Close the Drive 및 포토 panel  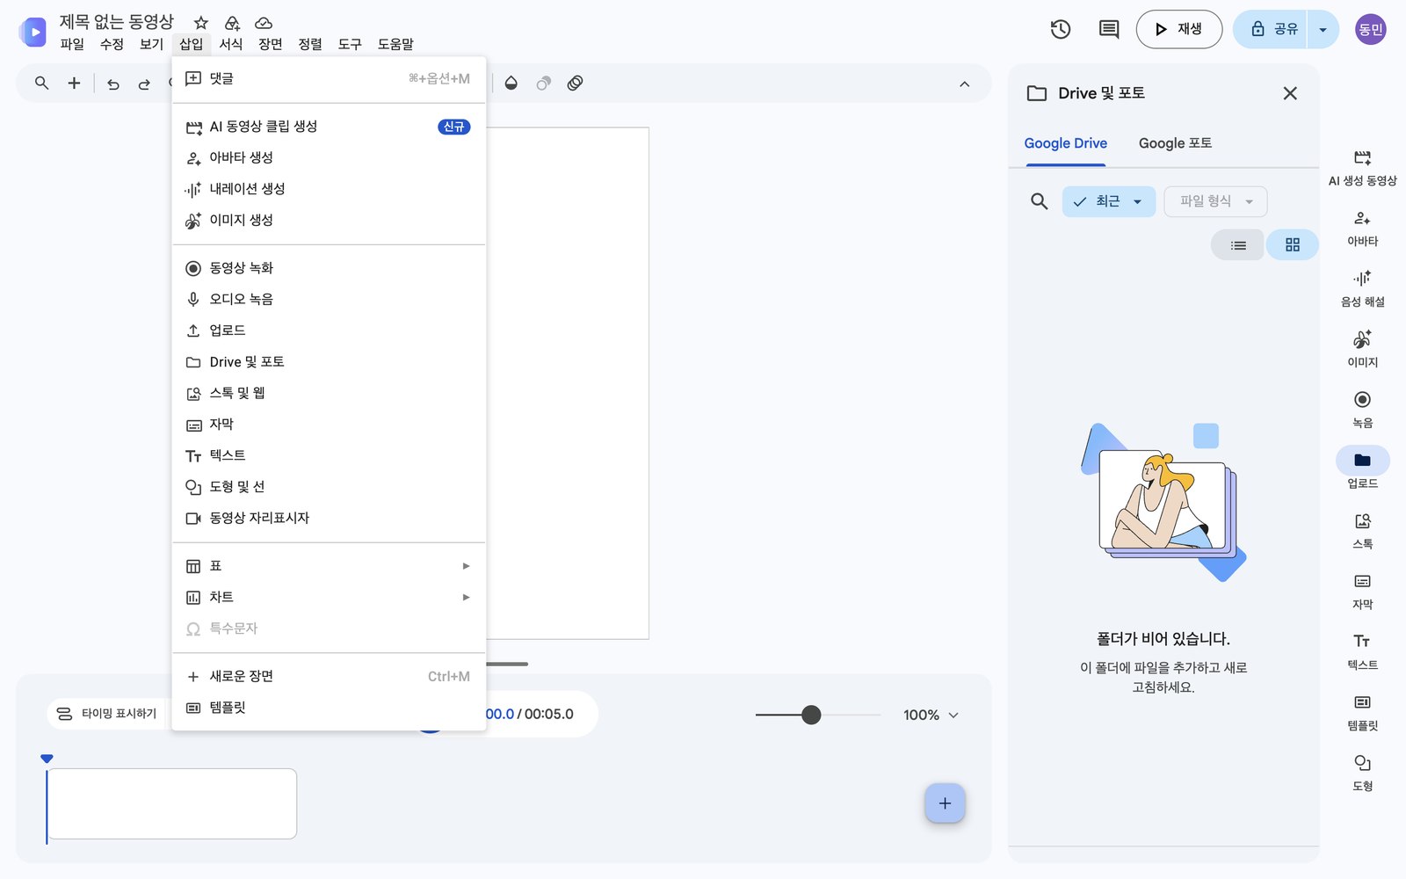(x=1290, y=93)
